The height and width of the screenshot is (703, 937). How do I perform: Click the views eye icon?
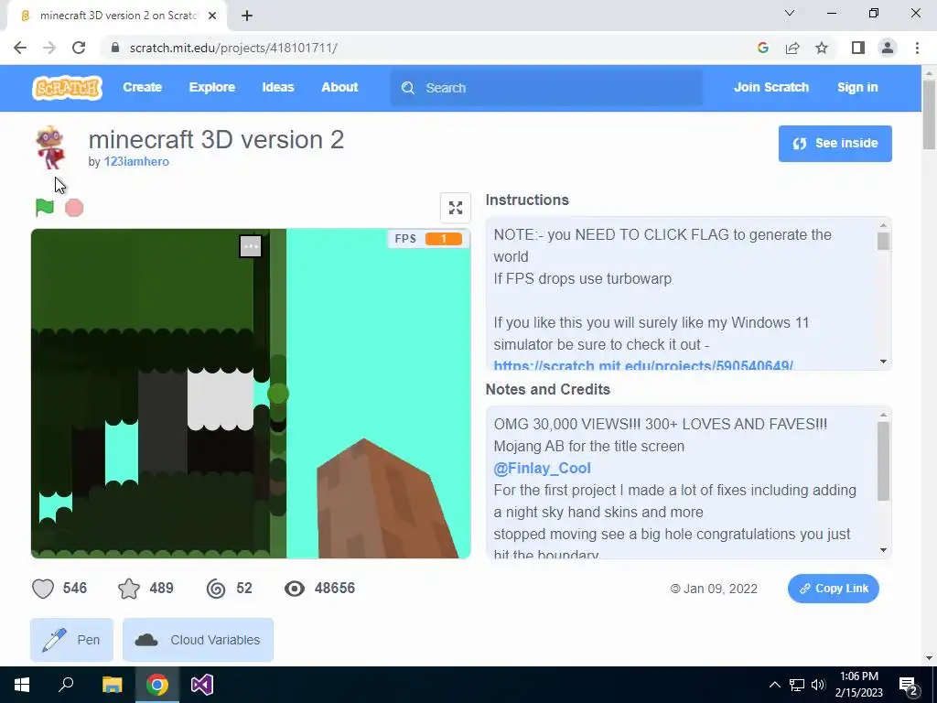pos(294,589)
